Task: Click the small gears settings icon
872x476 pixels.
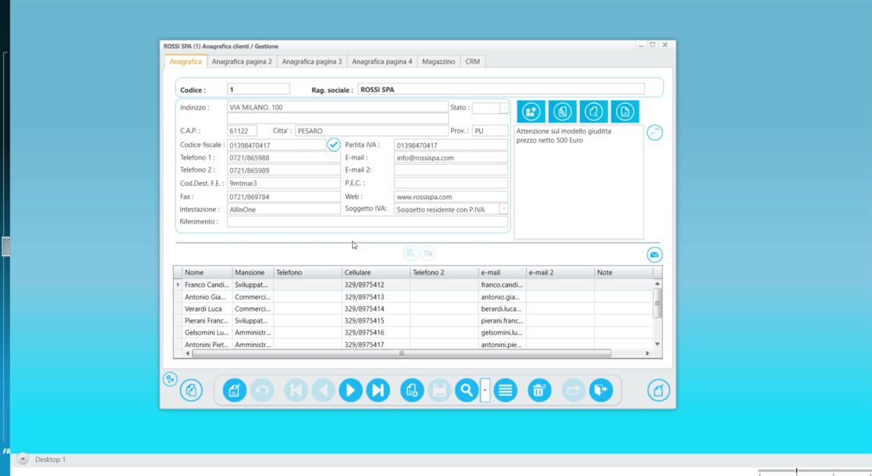Action: [x=170, y=379]
